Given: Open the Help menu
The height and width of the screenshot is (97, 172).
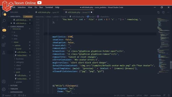Looking at the screenshot, I should coord(57,7).
